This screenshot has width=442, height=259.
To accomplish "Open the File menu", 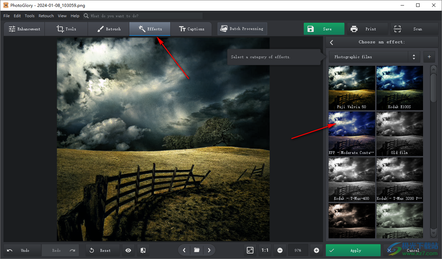I will coord(7,16).
